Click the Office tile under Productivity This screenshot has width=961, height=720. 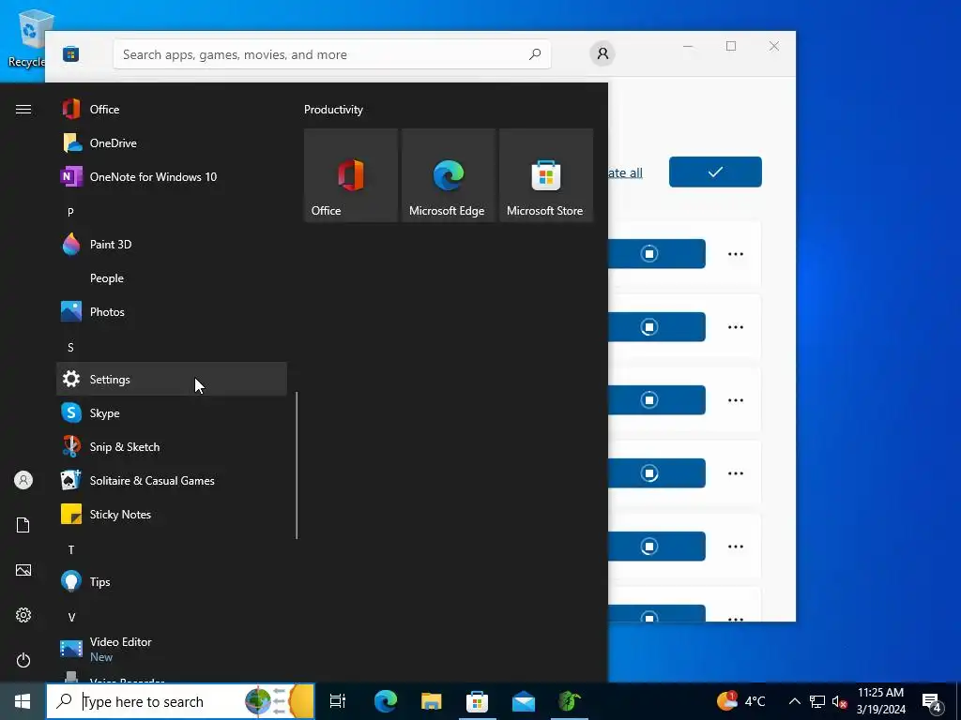coord(351,175)
